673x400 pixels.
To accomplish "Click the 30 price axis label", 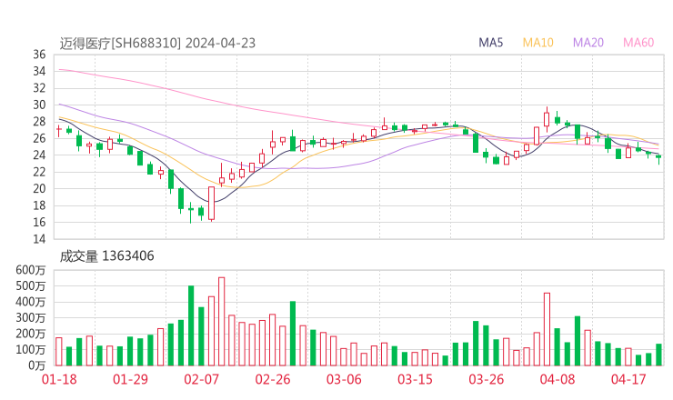I will pyautogui.click(x=39, y=105).
